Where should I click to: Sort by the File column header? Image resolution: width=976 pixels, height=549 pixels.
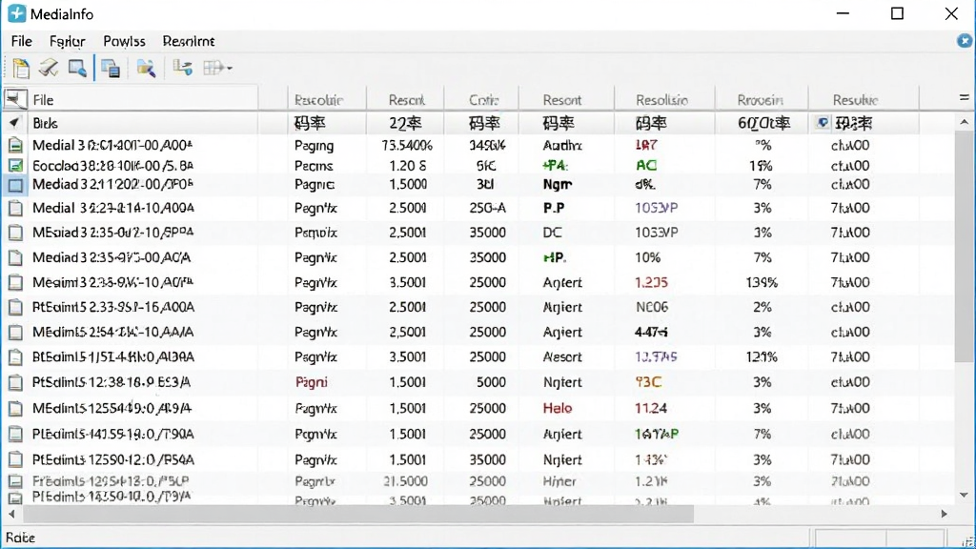click(x=143, y=99)
